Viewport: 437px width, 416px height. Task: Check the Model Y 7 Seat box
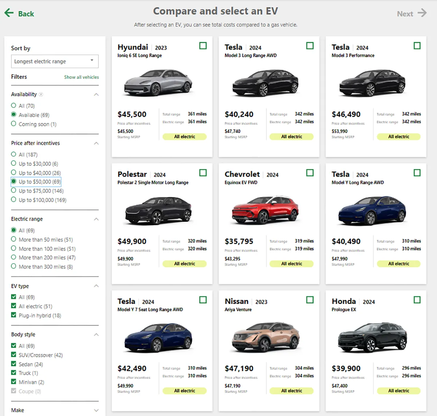[x=203, y=300]
